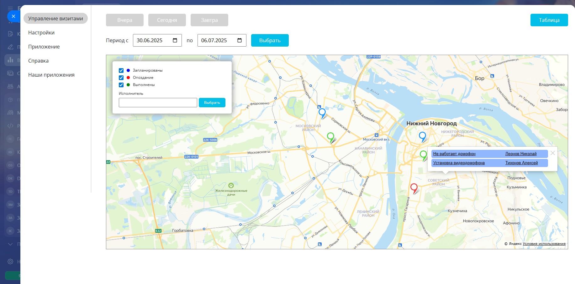Click the red late-visit pin on map

414,188
